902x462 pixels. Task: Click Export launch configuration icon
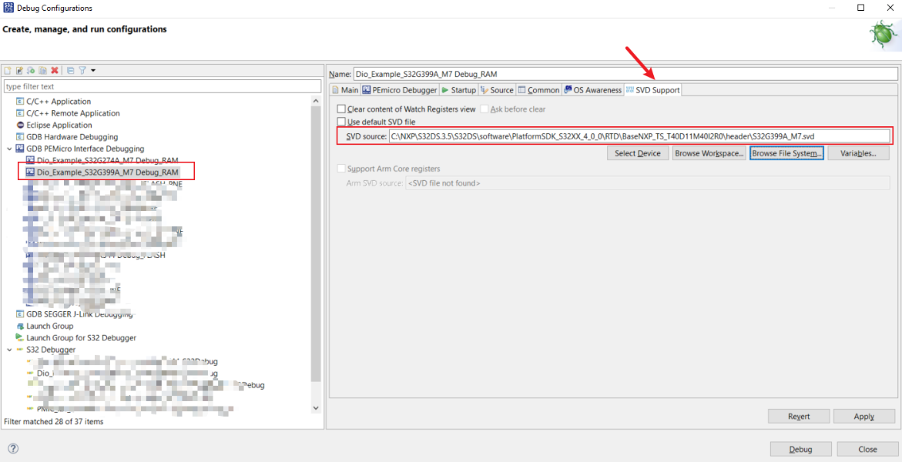[x=31, y=71]
